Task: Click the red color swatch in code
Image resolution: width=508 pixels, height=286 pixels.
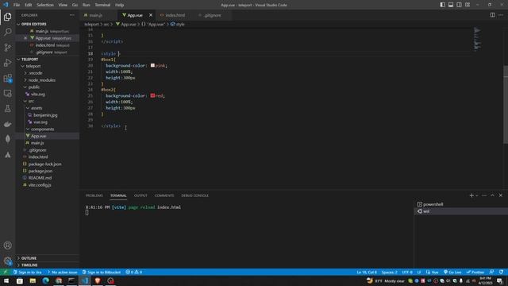Action: coord(152,95)
